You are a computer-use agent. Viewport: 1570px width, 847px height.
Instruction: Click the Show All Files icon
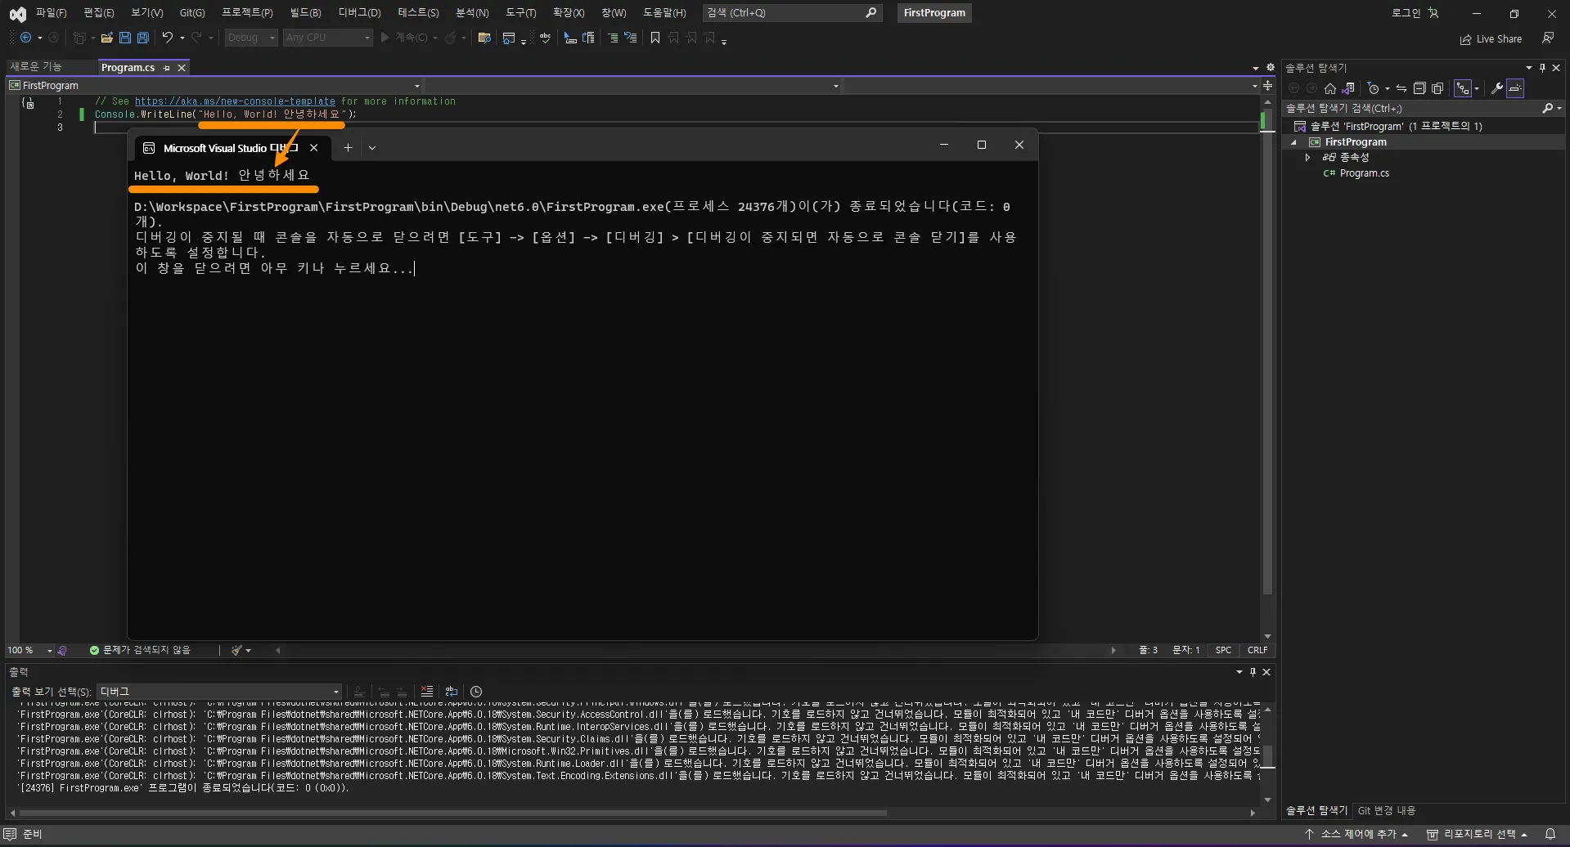point(1437,88)
